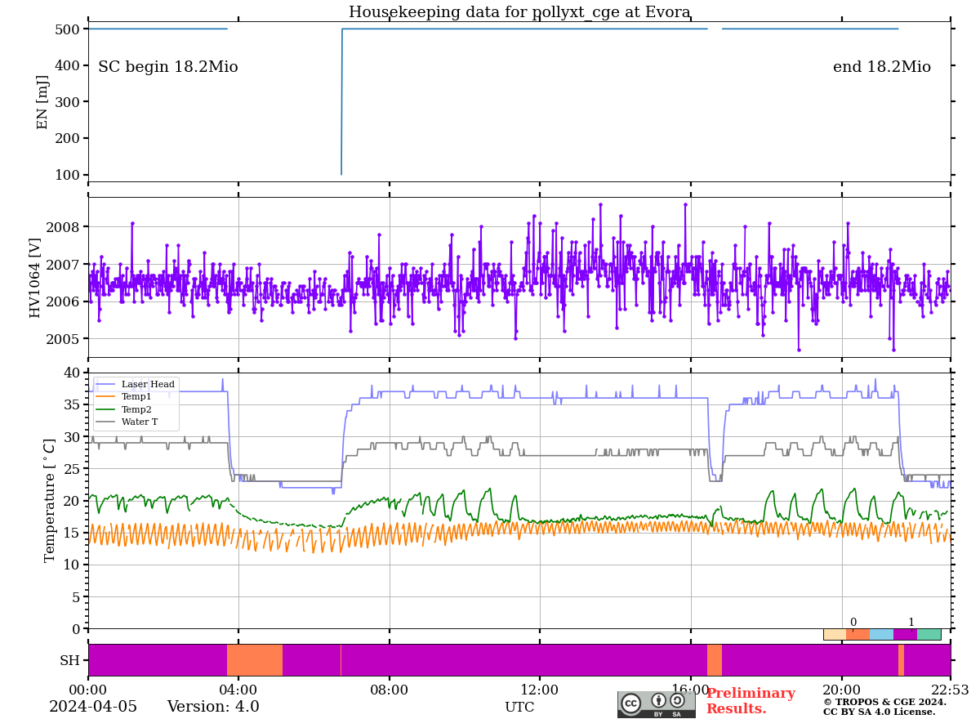Click the BY attribution person icon
980x719 pixels.
659,700
